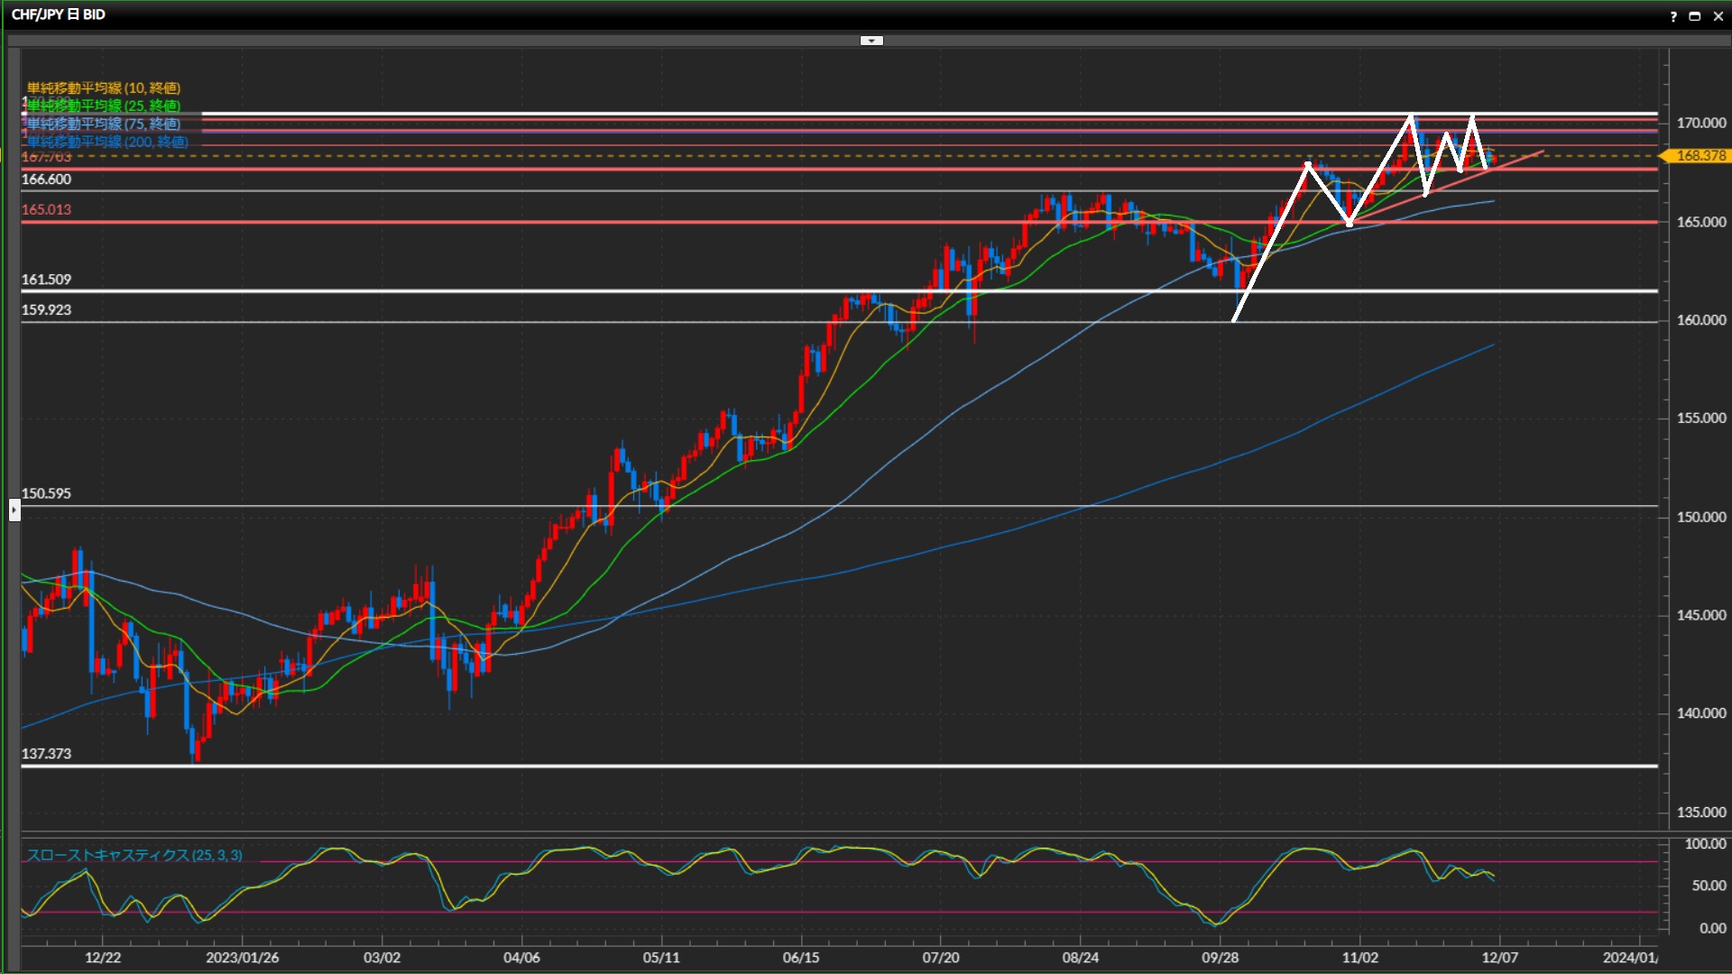Click the current price tag 168.378
1732x974 pixels.
[x=1700, y=156]
